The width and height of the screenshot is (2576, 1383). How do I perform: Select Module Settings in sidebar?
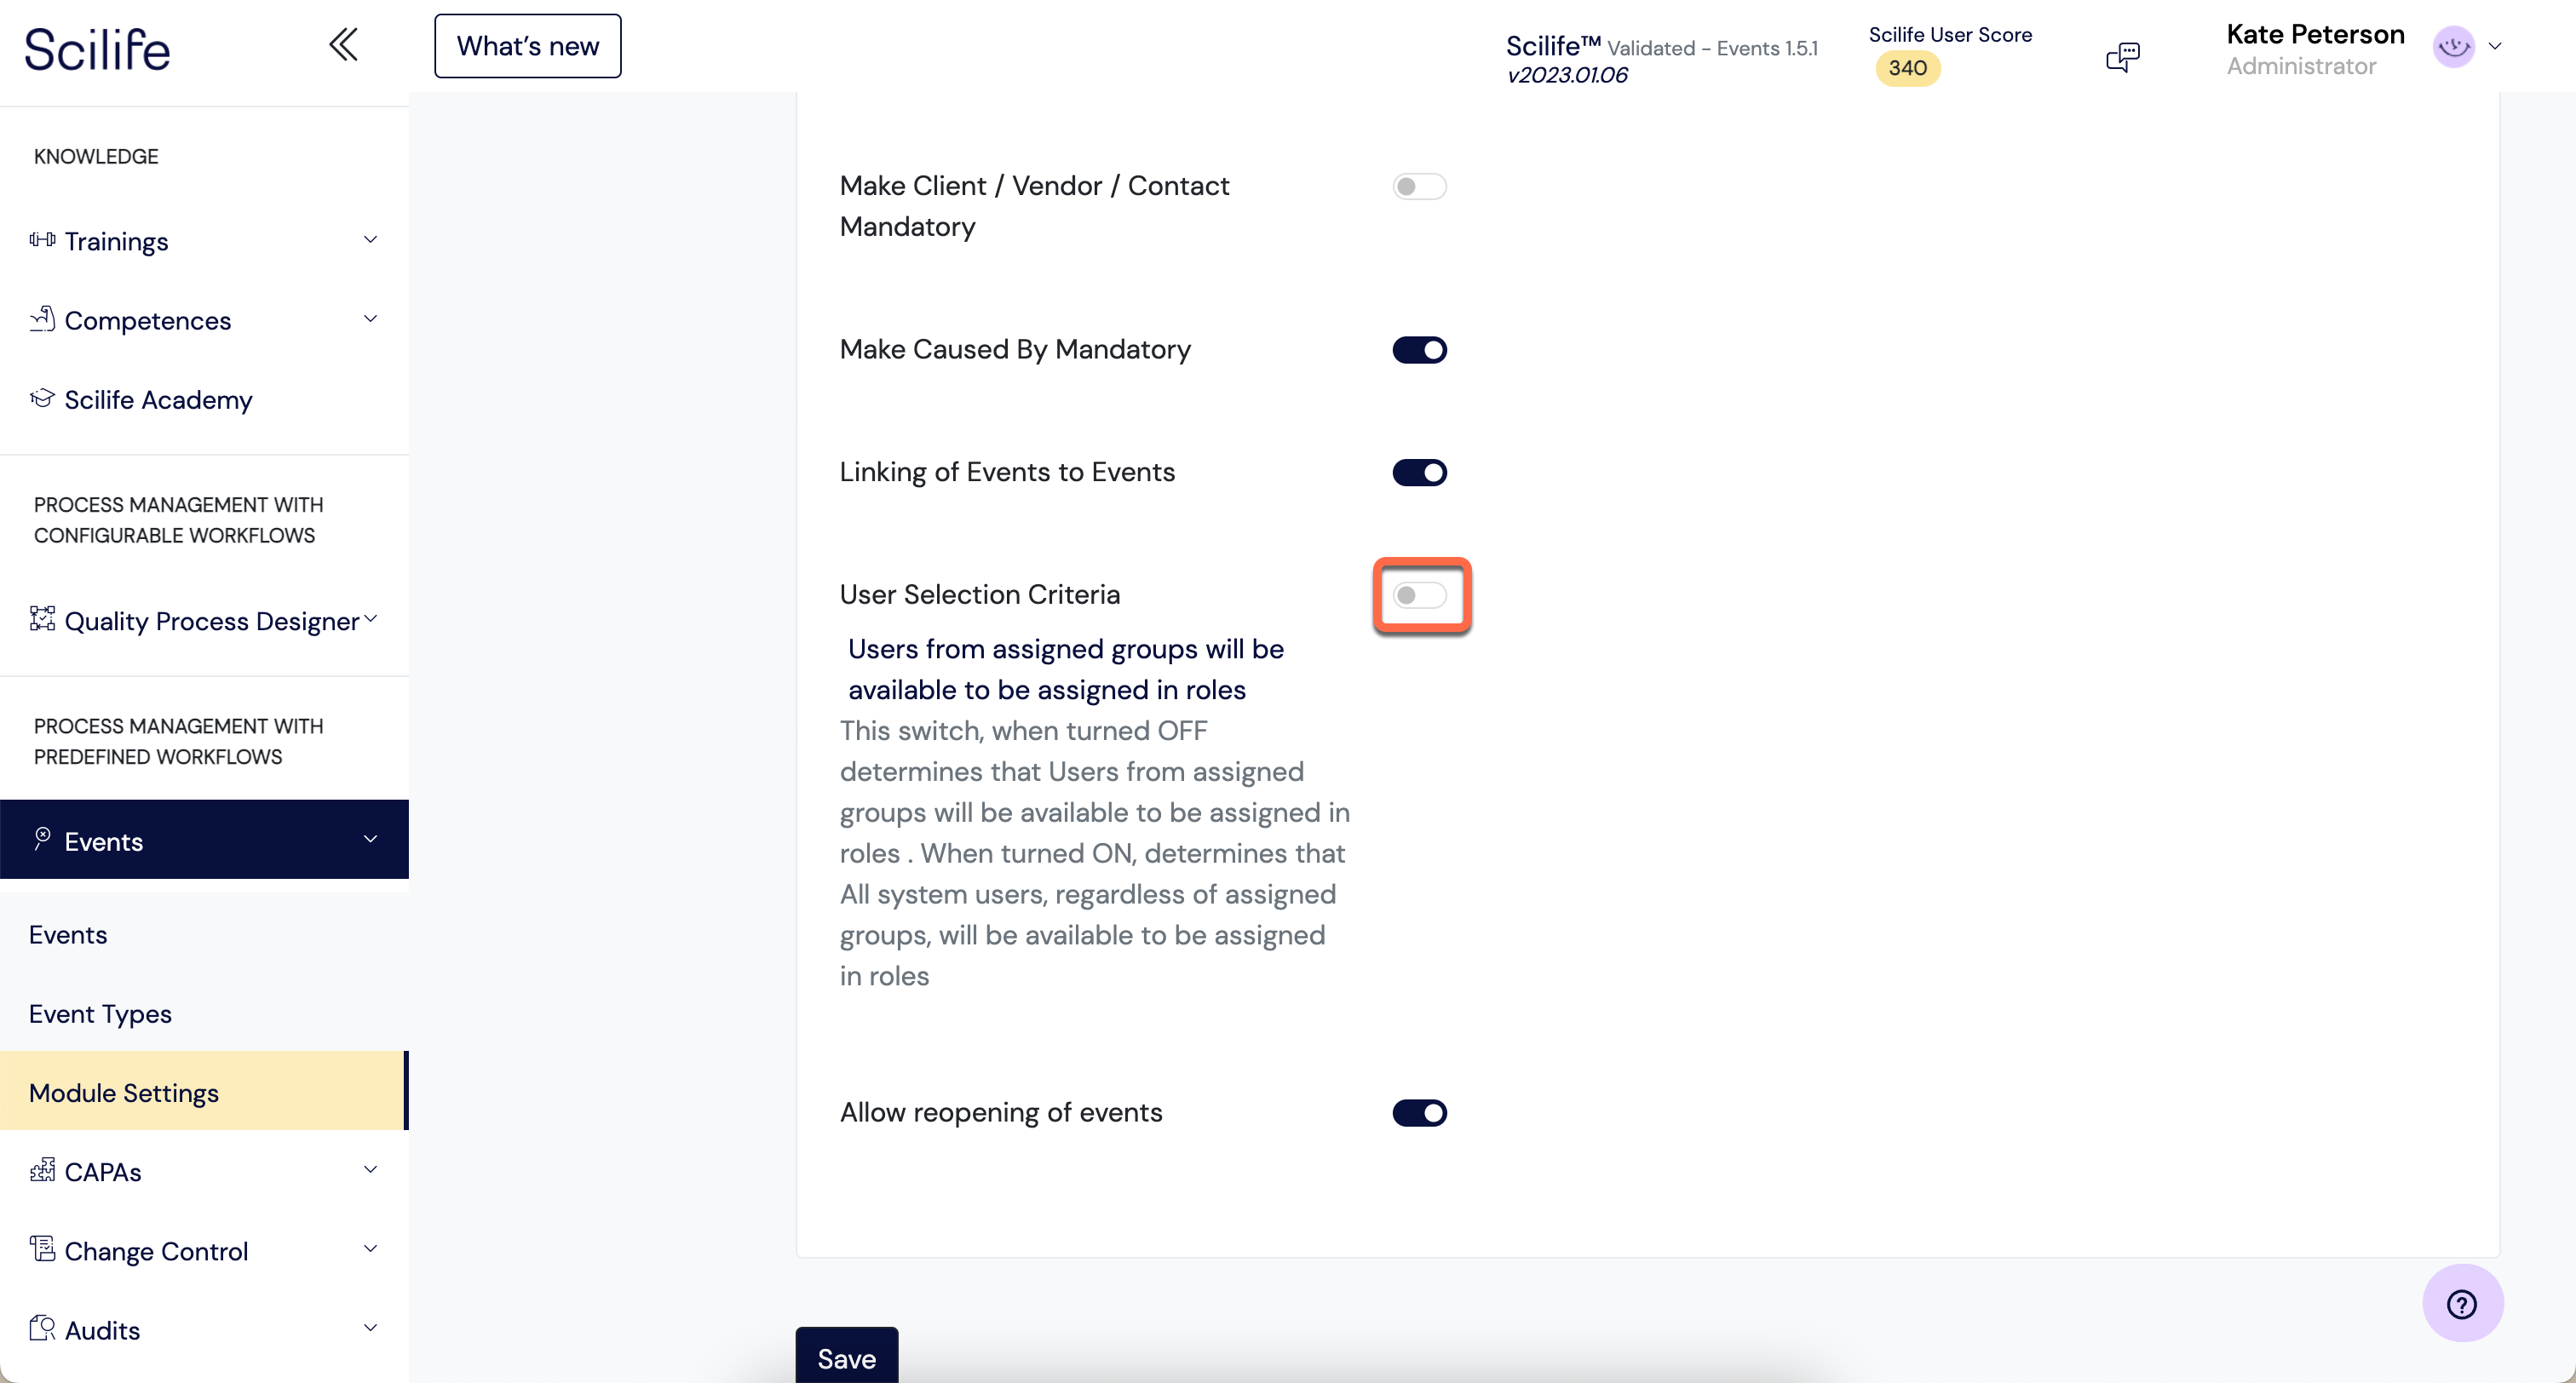tap(204, 1092)
